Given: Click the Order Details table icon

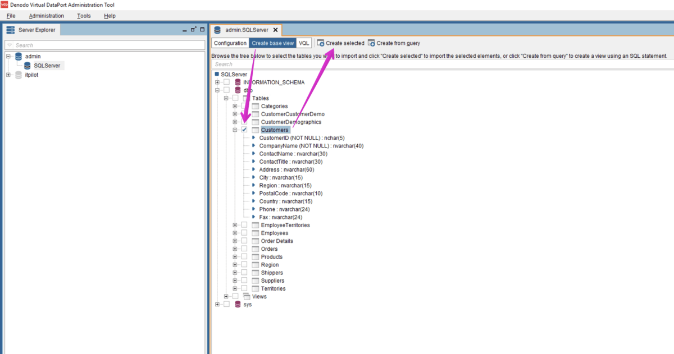Looking at the screenshot, I should coord(256,241).
